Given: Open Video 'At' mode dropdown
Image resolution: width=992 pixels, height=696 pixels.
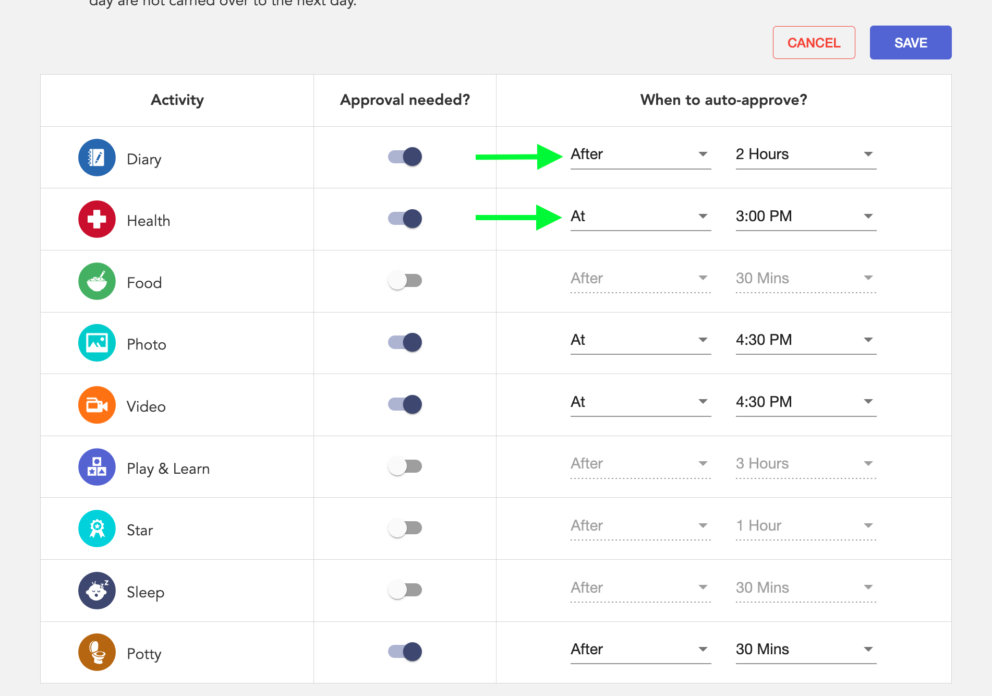Looking at the screenshot, I should pyautogui.click(x=640, y=402).
